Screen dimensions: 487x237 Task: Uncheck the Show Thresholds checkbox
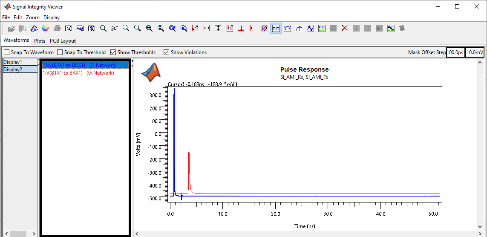pyautogui.click(x=113, y=52)
